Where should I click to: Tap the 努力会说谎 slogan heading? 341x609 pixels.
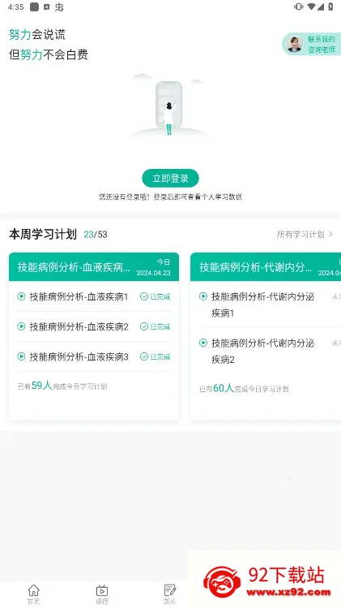click(37, 35)
